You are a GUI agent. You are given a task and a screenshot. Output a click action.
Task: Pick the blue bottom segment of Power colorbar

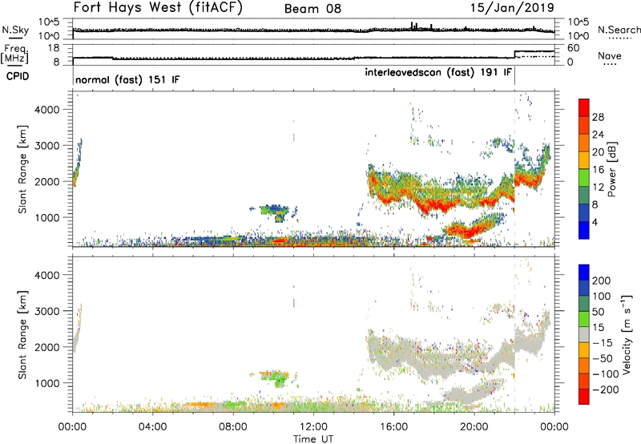pos(584,230)
